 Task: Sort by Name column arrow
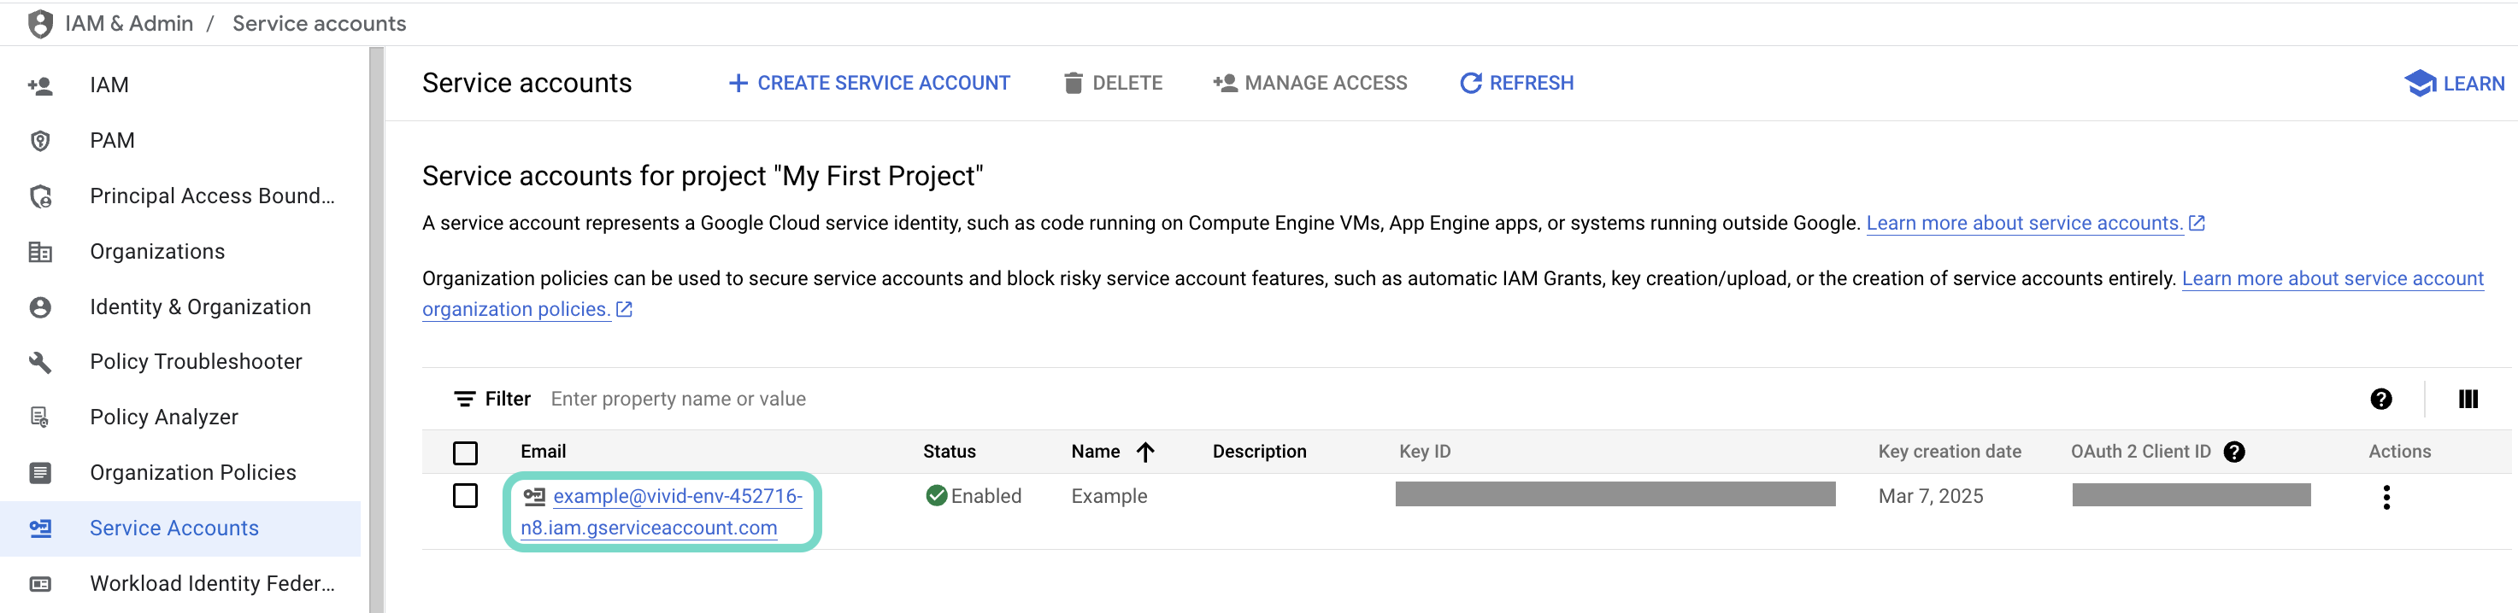[x=1145, y=452]
